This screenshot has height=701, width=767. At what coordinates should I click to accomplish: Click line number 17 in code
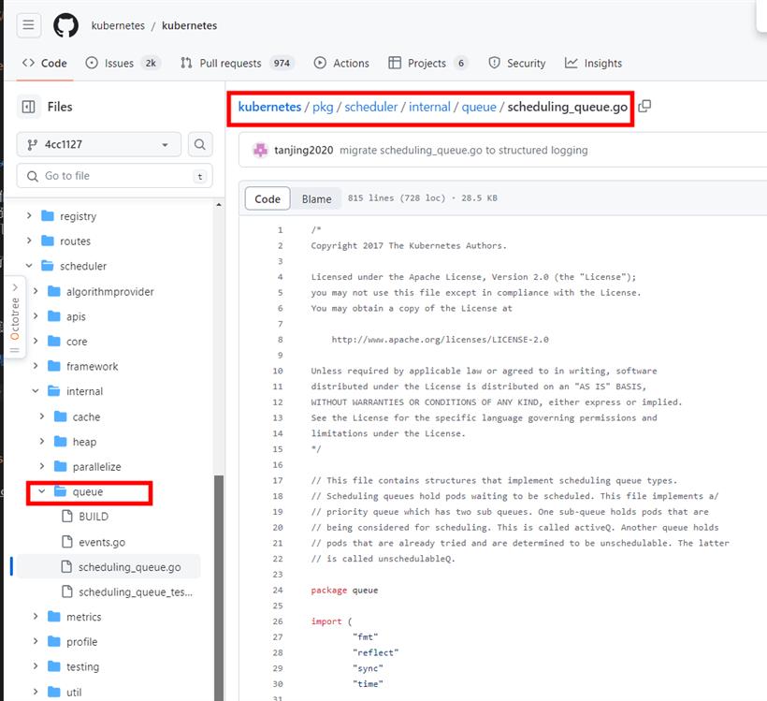pyautogui.click(x=278, y=480)
